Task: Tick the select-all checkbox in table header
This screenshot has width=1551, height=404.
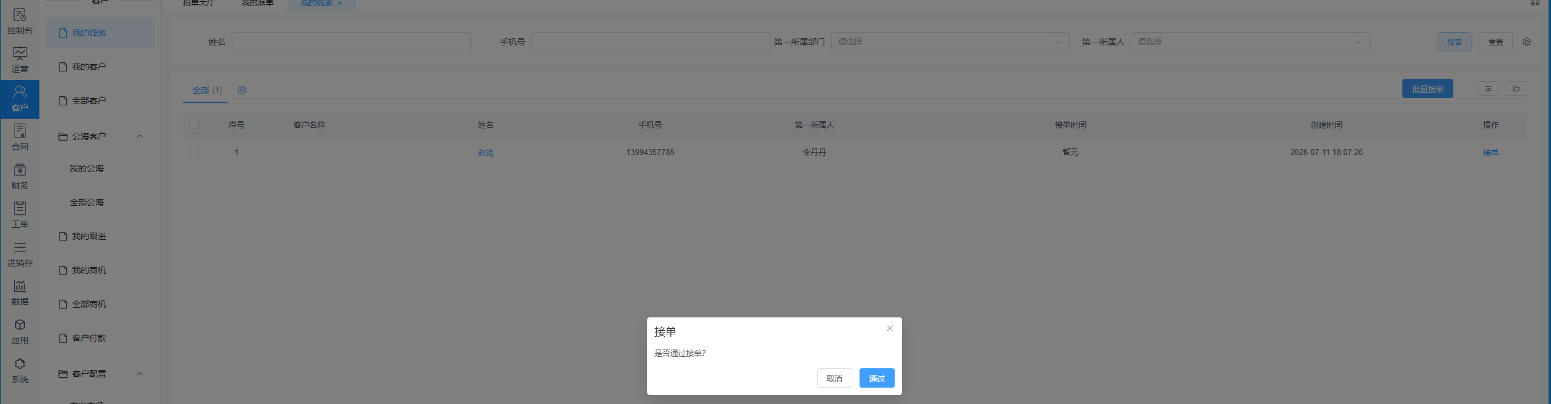Action: coord(195,125)
